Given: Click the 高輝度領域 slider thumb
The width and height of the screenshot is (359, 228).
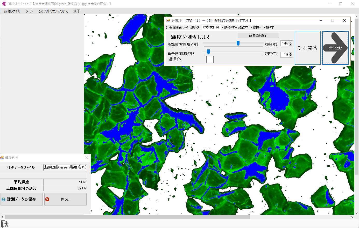Looking at the screenshot, I should tap(238, 43).
